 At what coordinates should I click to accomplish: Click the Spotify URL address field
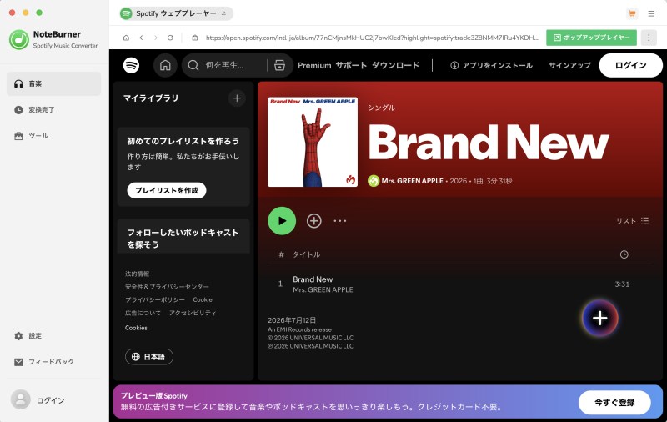tap(372, 38)
